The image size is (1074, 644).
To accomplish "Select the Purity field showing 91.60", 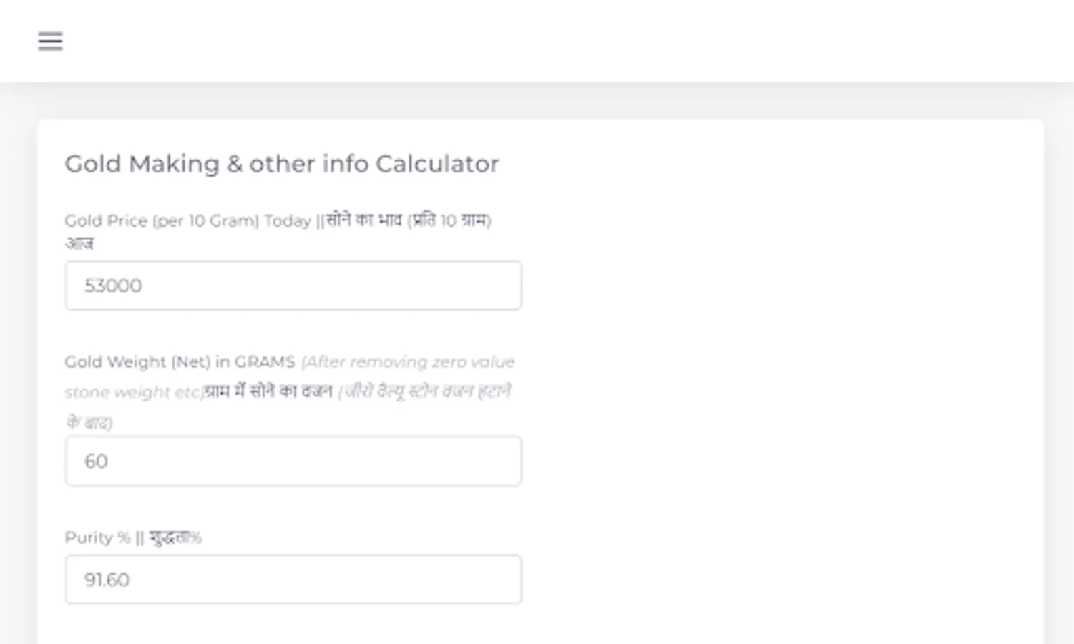I will (293, 580).
